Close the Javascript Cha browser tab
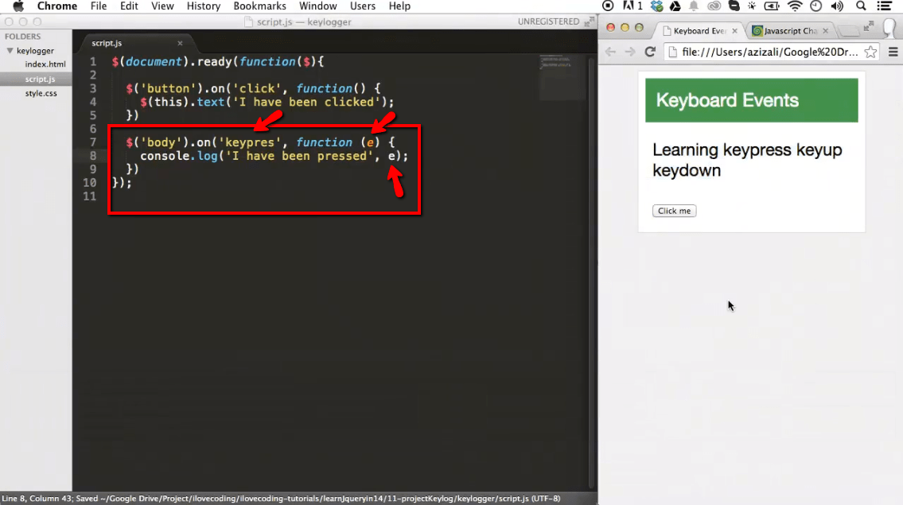903x505 pixels. [x=825, y=31]
